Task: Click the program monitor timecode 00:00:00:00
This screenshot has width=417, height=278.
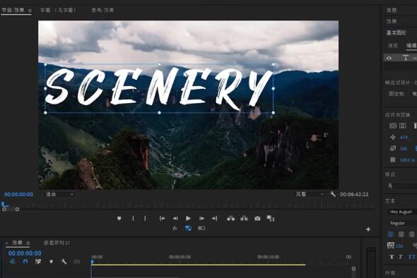Action: [18, 194]
